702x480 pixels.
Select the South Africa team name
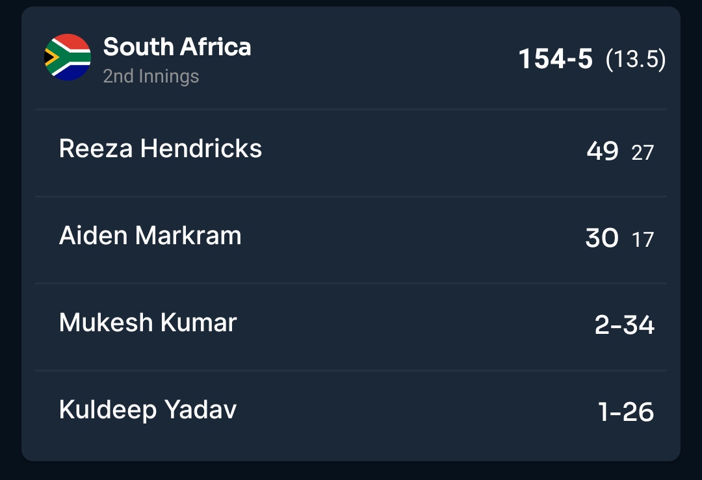(178, 47)
